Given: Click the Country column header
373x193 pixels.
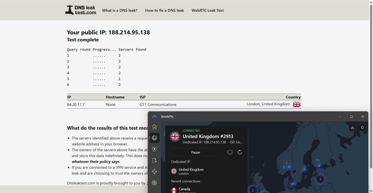Looking at the screenshot, I should pos(293,97).
